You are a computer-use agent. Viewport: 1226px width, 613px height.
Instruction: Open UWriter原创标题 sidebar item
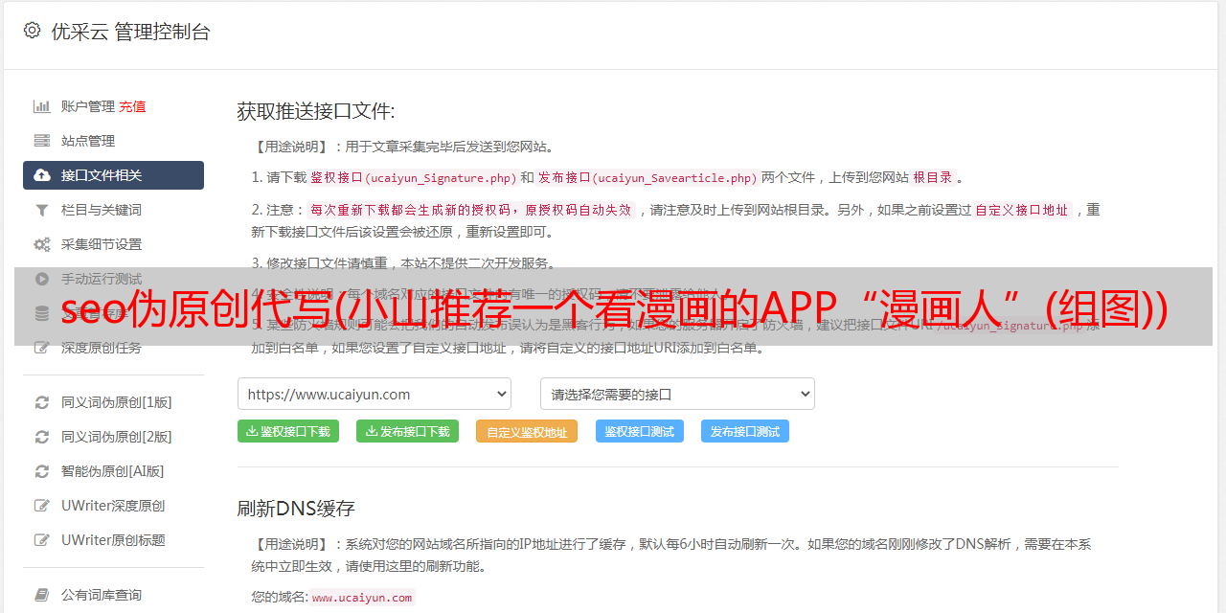click(113, 540)
